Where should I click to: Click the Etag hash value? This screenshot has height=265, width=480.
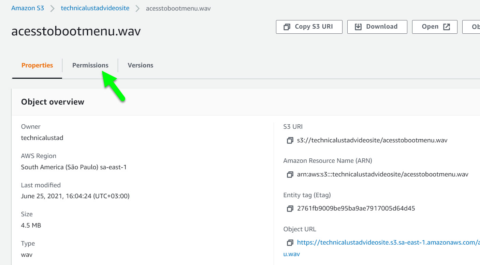[356, 208]
